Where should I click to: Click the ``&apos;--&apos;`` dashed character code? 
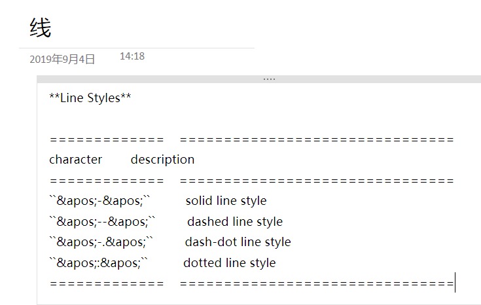point(103,222)
